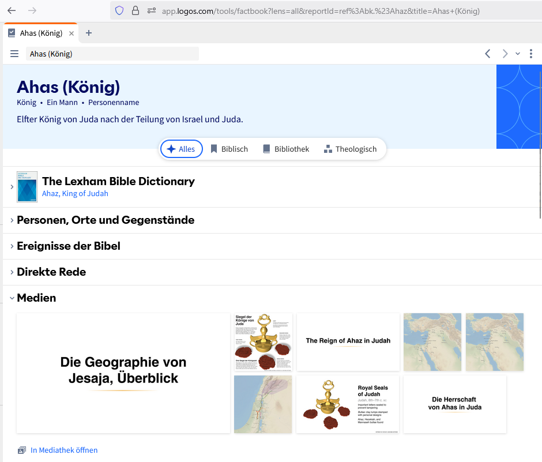Viewport: 542px width, 462px height.
Task: Go back with the browser back arrow
Action: click(x=12, y=11)
